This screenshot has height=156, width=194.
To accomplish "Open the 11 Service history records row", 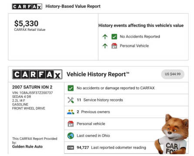I will coord(126,100).
